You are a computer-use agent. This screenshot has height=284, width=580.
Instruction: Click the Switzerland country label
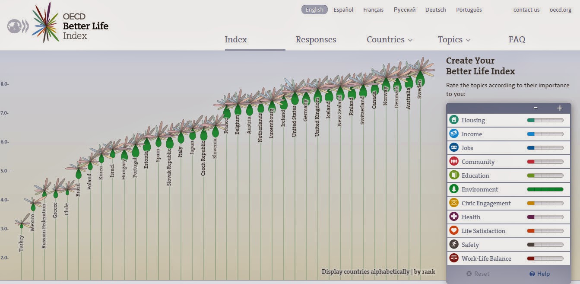click(x=362, y=110)
